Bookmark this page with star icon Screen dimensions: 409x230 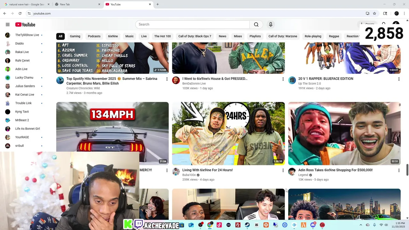coord(374,13)
